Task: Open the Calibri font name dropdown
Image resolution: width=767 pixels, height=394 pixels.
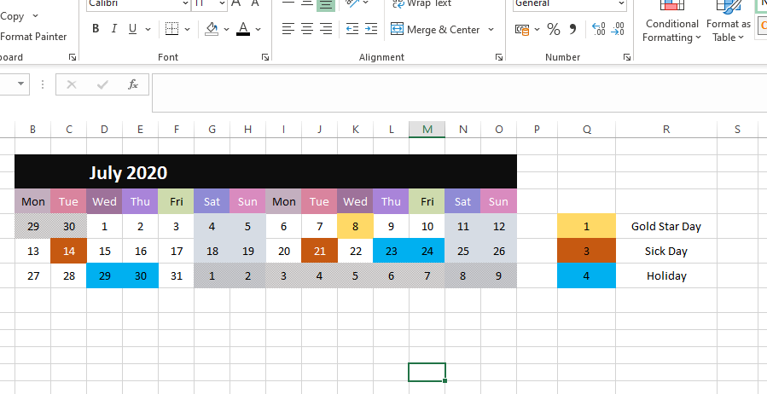Action: (x=185, y=4)
